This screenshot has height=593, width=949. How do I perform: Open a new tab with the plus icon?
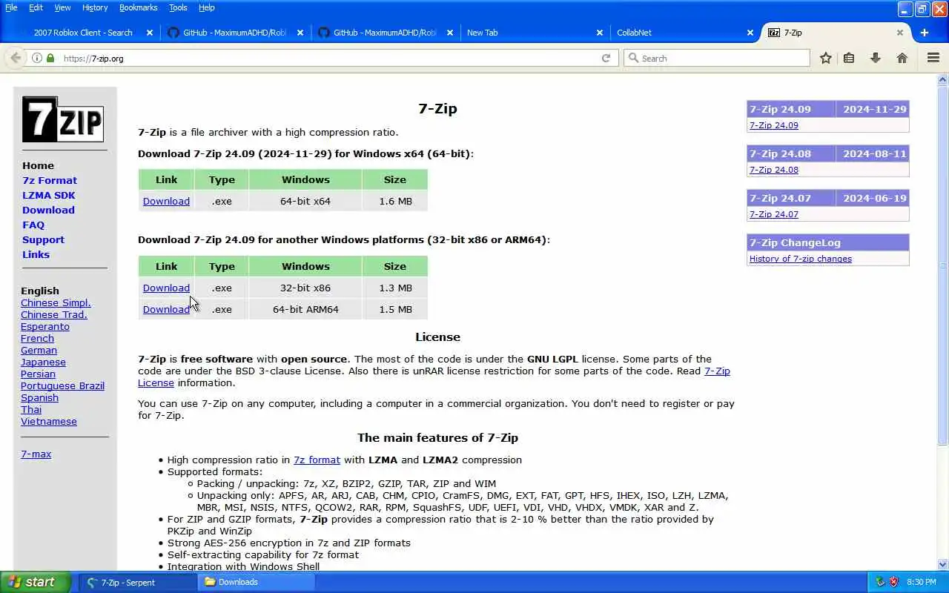[925, 33]
